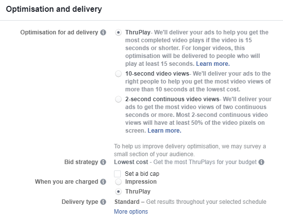Select 2-second continuous video views option

[x=118, y=99]
